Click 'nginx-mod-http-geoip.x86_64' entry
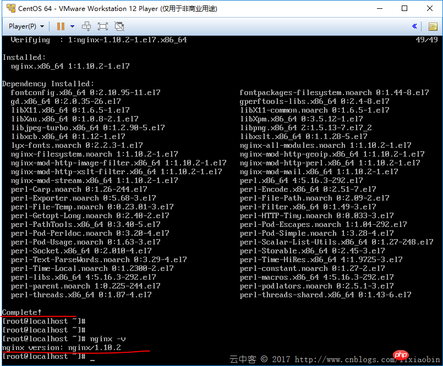The height and width of the screenshot is (366, 443). tap(332, 154)
